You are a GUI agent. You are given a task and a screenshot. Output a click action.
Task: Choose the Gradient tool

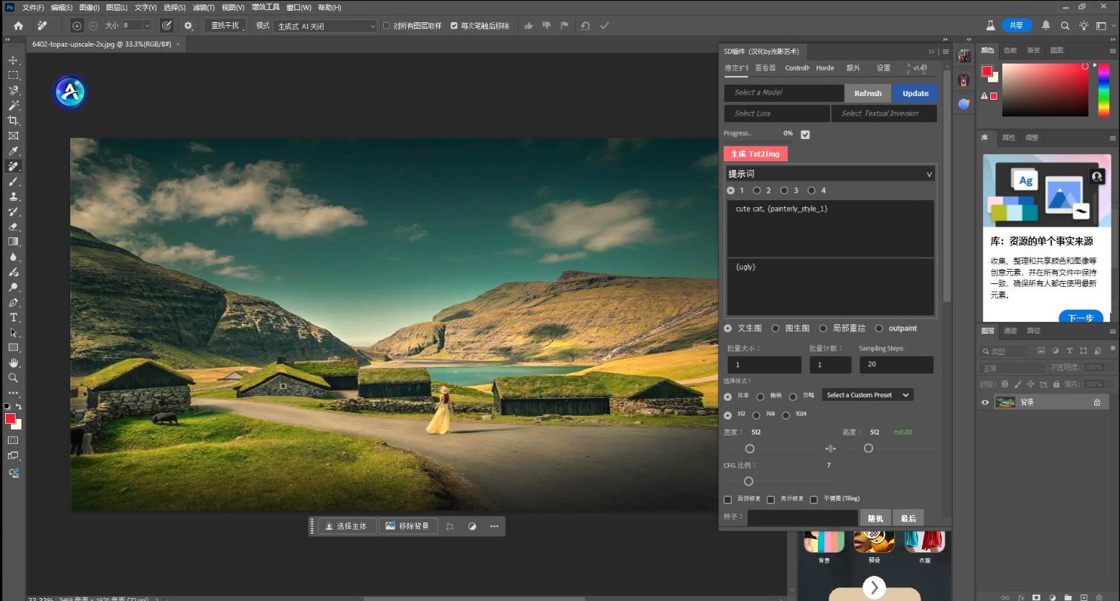[13, 242]
